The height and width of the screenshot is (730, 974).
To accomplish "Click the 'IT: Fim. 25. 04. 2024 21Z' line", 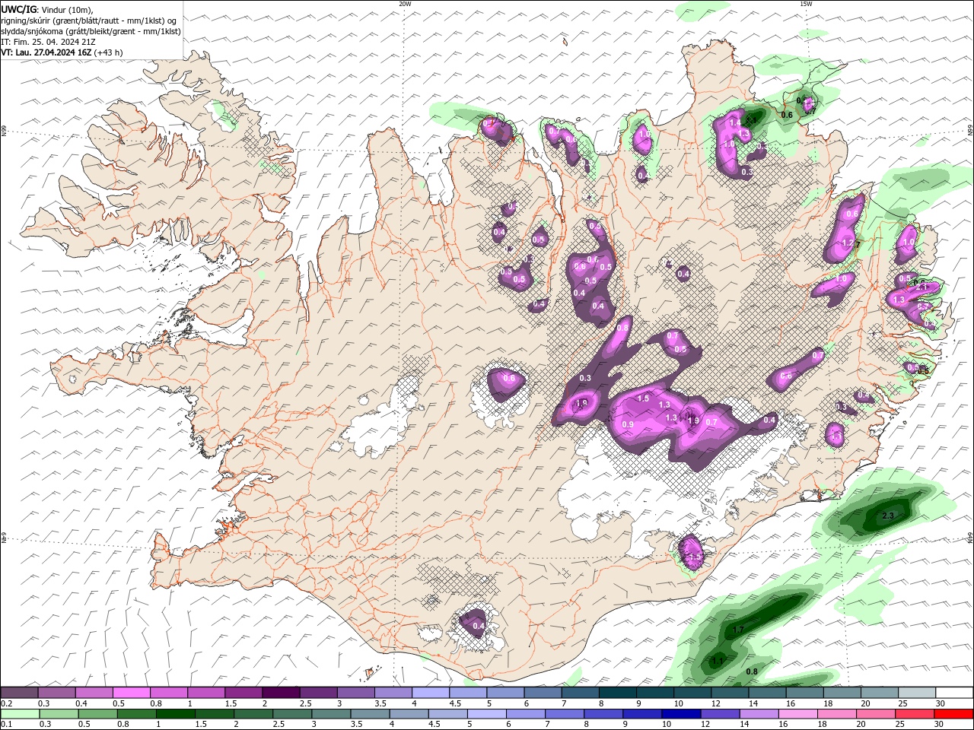I will (x=48, y=42).
